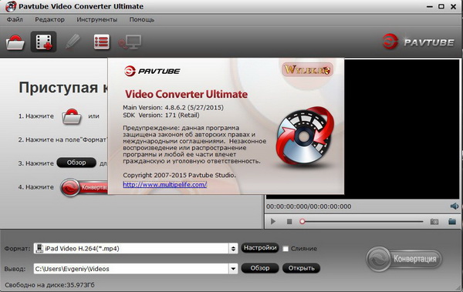Stop the preview playback
Screen dimensions: 463x292
[x=289, y=221]
